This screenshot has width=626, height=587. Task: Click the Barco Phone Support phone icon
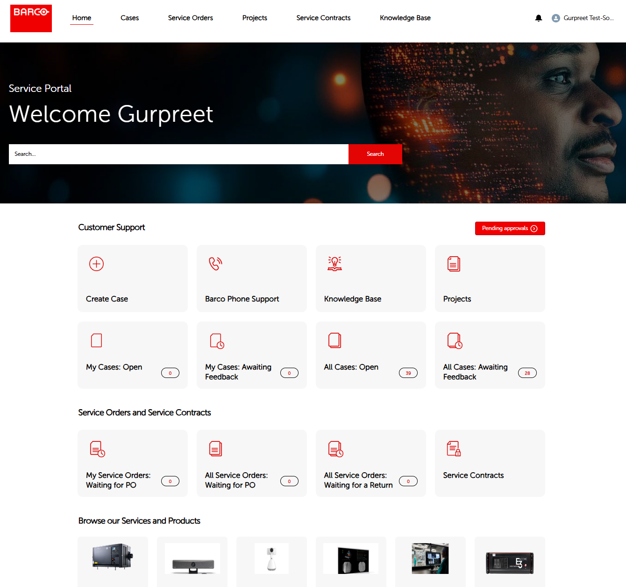[215, 264]
